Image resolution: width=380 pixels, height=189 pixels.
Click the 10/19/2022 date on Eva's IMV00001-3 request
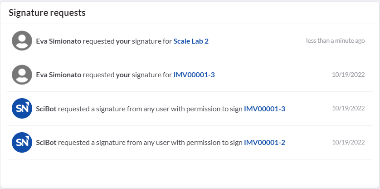point(348,75)
